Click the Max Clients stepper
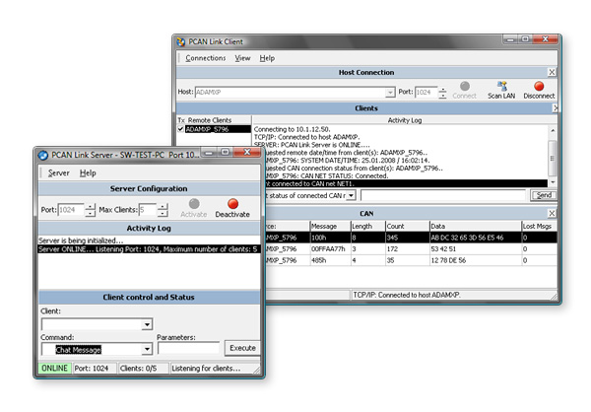Screen dimensions: 591x412 point(163,210)
